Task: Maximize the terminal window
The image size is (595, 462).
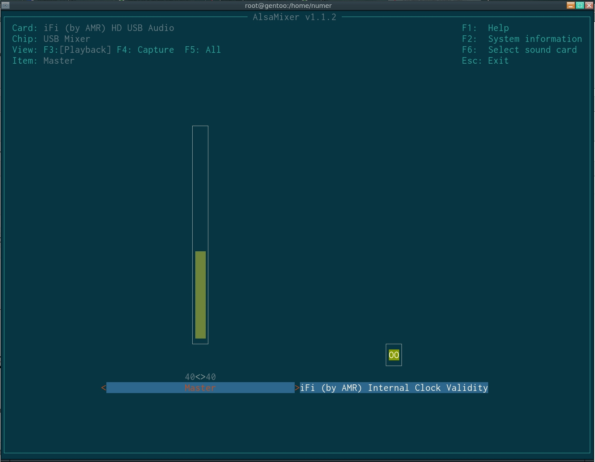Action: (580, 5)
